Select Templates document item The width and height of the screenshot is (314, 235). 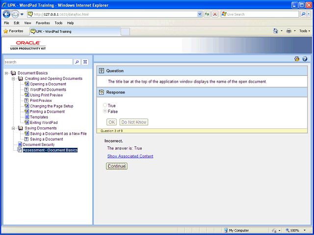(x=39, y=117)
